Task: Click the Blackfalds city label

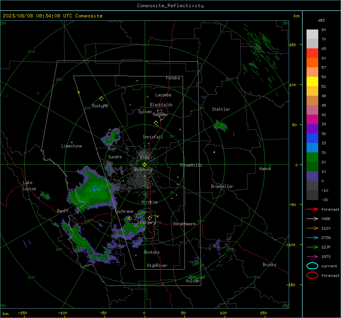Action: tap(161, 105)
